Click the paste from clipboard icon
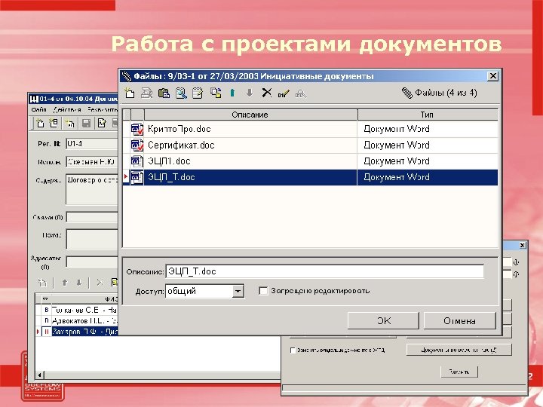543x407 pixels. 164,93
